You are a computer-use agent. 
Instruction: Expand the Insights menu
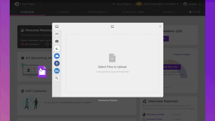point(170,12)
